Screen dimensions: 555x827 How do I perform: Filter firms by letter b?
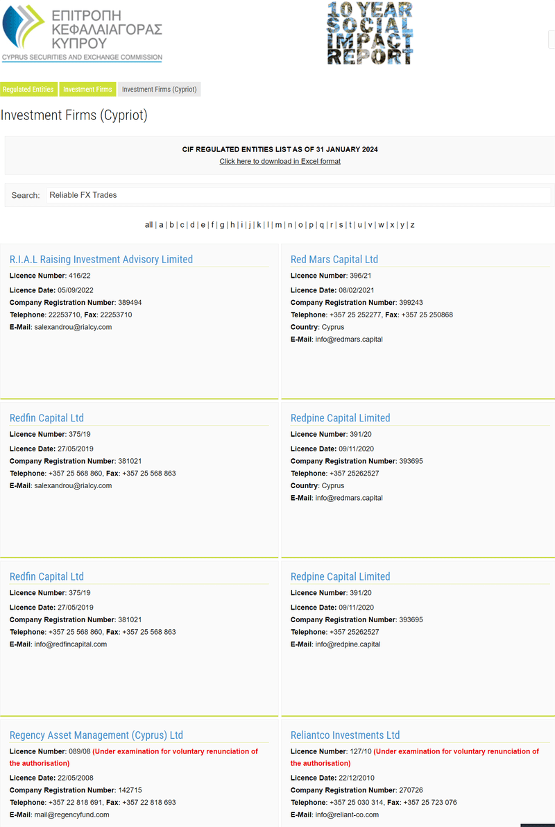171,225
